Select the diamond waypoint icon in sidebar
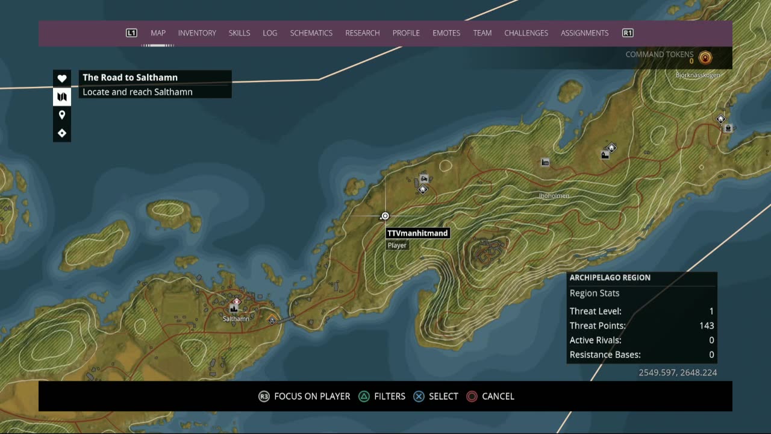 click(x=62, y=133)
